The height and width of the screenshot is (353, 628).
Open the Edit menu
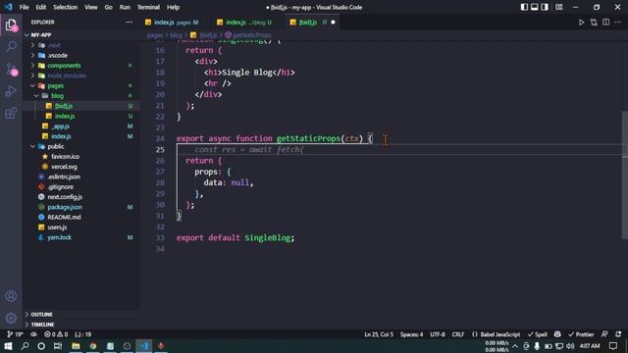(41, 7)
